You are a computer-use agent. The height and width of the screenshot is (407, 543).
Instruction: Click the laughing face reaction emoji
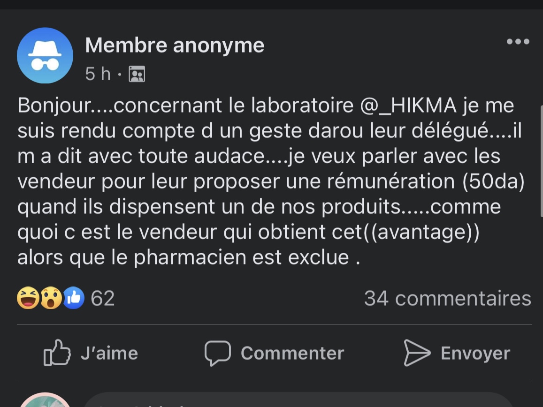pyautogui.click(x=28, y=298)
